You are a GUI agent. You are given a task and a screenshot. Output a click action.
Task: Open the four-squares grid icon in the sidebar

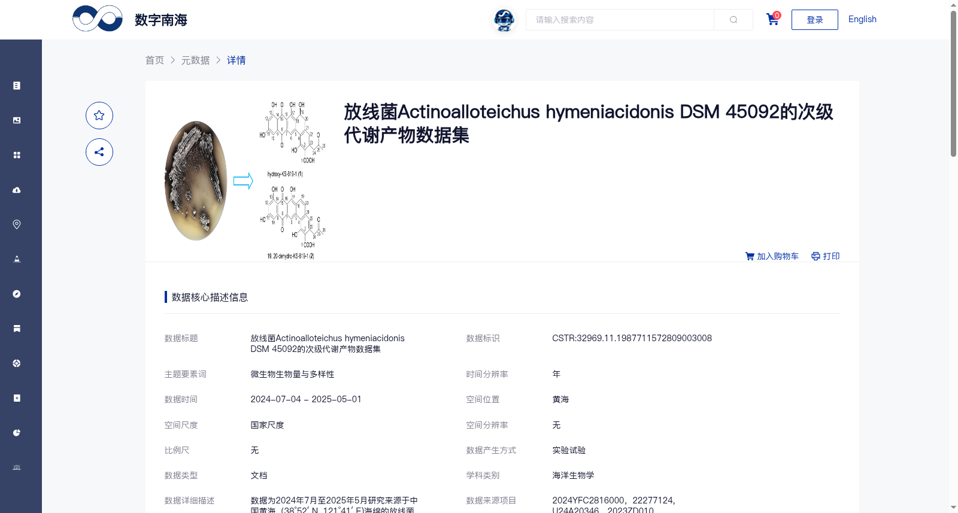click(x=17, y=155)
